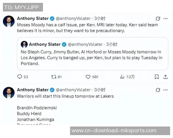The height and width of the screenshot is (138, 173).
Task: Click the verified badge on first tweet
Action: tap(52, 19)
